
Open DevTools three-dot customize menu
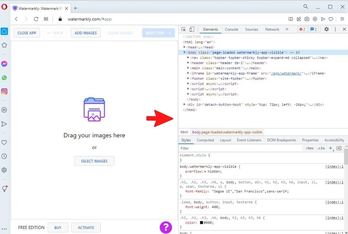click(335, 29)
